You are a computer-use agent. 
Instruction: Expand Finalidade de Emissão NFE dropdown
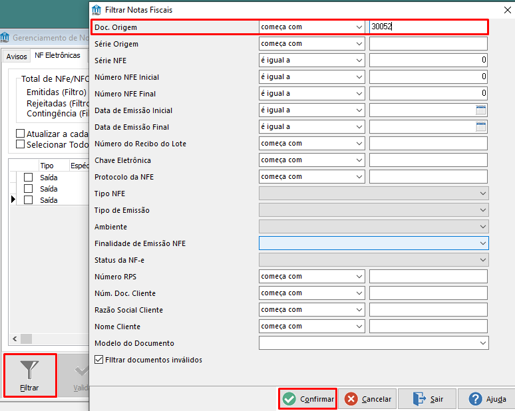[483, 243]
